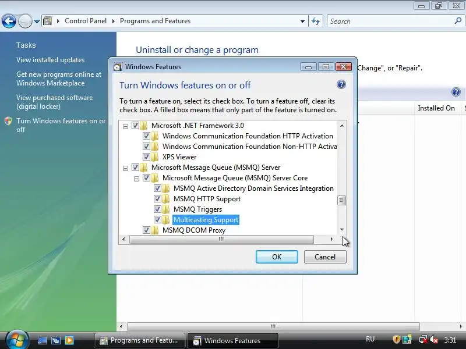Click the features list scroll up arrow
This screenshot has width=466, height=349.
tap(342, 126)
